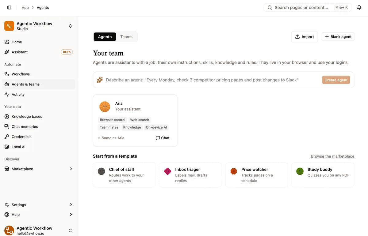The image size is (368, 236).
Task: Click the Teammates tag
Action: point(109,127)
